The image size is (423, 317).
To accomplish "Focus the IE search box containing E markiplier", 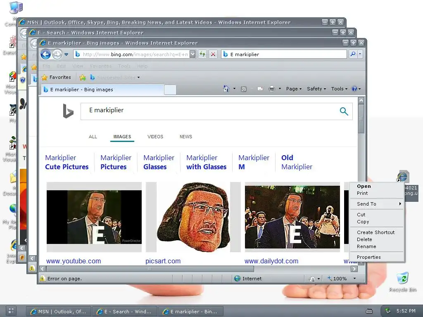I will click(x=284, y=54).
